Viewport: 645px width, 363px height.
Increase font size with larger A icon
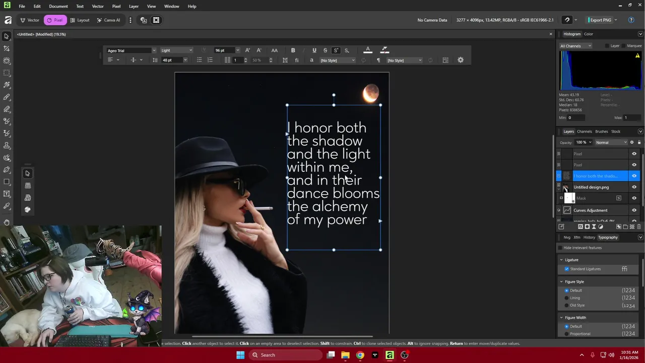point(247,50)
